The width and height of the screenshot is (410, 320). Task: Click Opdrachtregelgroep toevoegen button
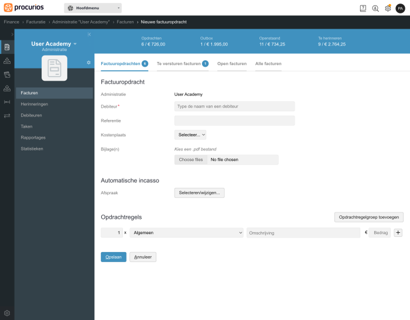[368, 217]
